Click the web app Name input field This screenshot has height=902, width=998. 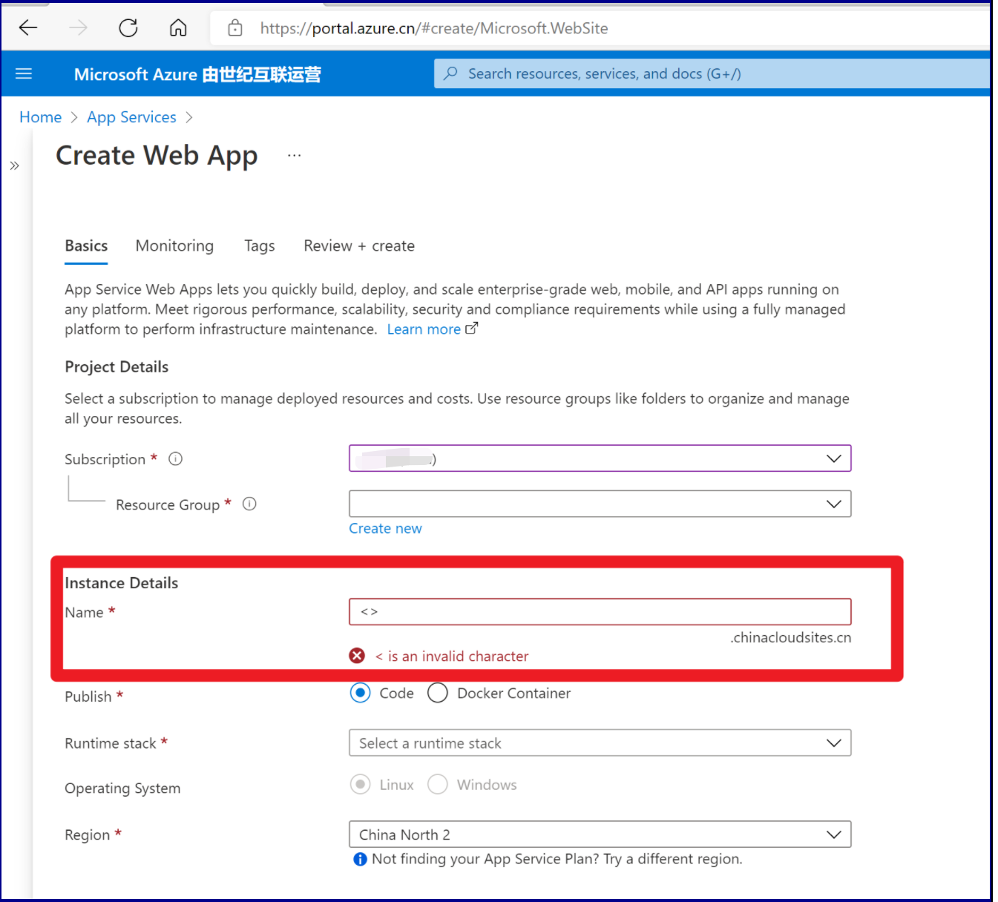tap(600, 612)
